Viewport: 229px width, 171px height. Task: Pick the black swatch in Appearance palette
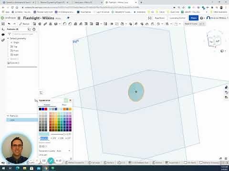pyautogui.click(x=40, y=109)
